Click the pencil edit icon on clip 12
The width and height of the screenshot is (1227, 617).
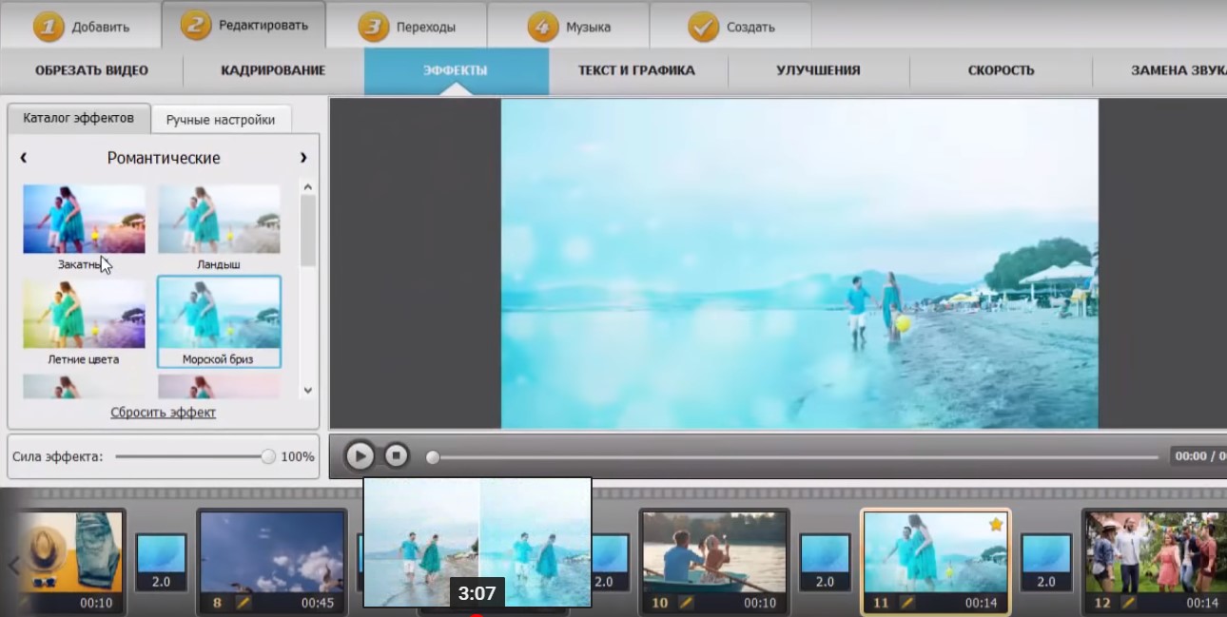click(x=1127, y=603)
